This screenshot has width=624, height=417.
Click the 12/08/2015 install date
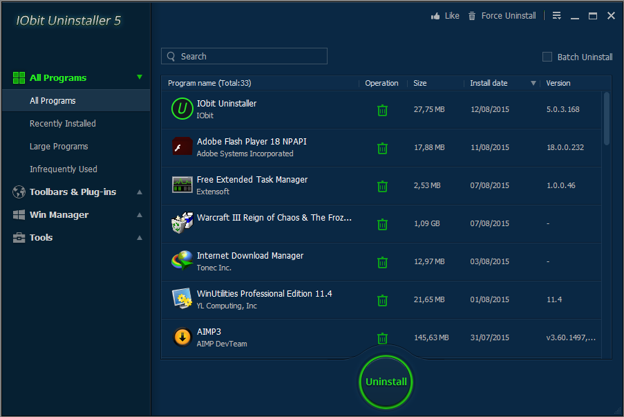489,109
